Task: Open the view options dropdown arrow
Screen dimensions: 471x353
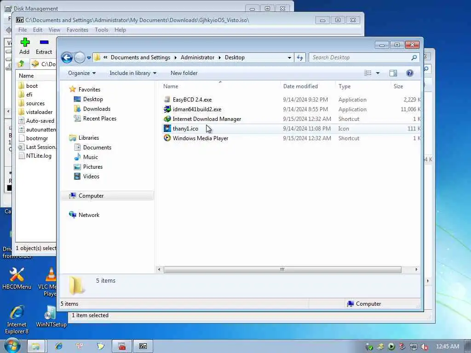Action: pos(378,73)
